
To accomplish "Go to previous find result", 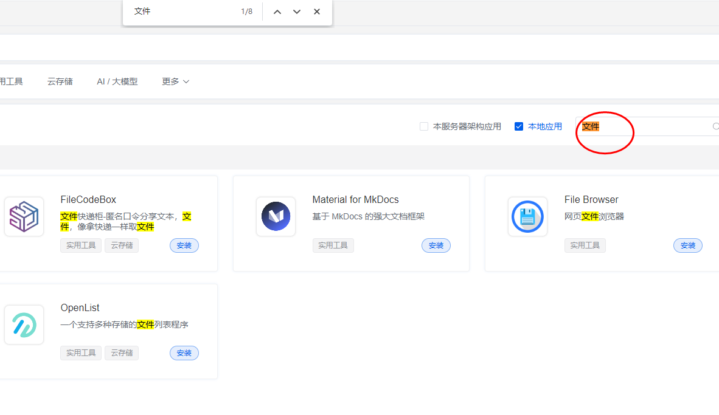I will tap(277, 12).
